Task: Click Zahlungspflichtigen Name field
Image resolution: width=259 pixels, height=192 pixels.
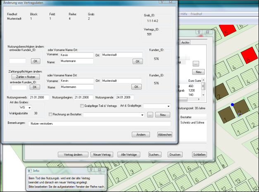Action: (77, 87)
